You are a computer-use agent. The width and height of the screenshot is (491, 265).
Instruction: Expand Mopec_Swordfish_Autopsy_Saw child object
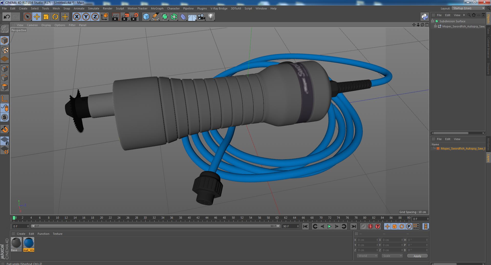point(435,26)
